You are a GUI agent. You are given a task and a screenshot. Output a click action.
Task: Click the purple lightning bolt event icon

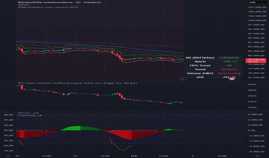[183, 79]
